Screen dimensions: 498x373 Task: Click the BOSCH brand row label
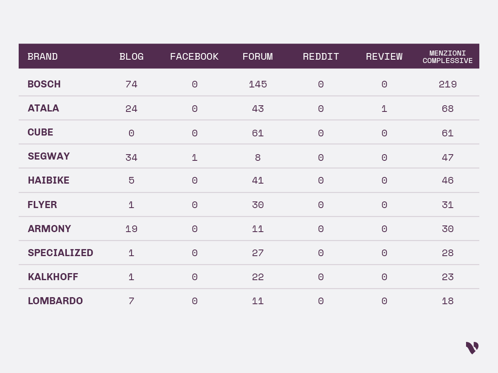click(44, 84)
